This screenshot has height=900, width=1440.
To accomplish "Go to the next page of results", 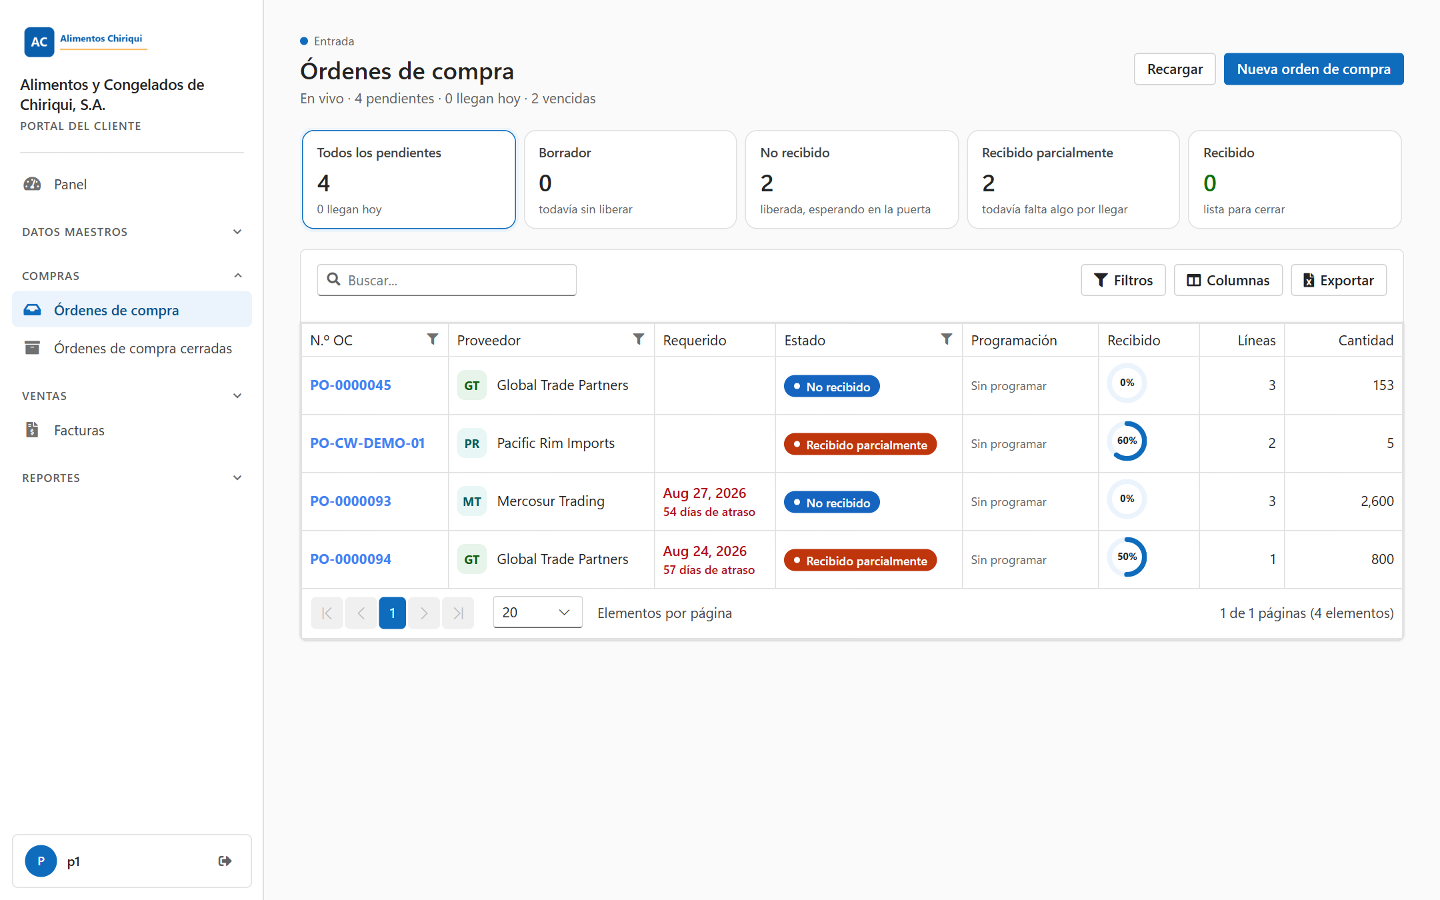I will coord(424,613).
